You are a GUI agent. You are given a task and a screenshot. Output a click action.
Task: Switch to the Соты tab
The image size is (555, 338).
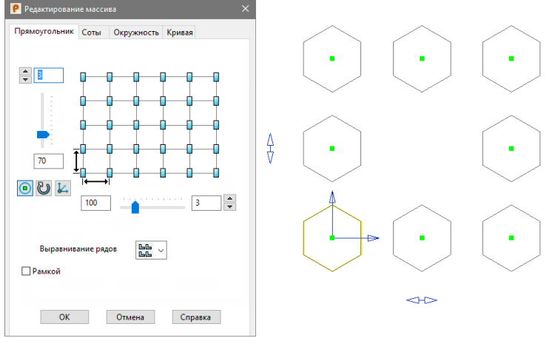[91, 33]
